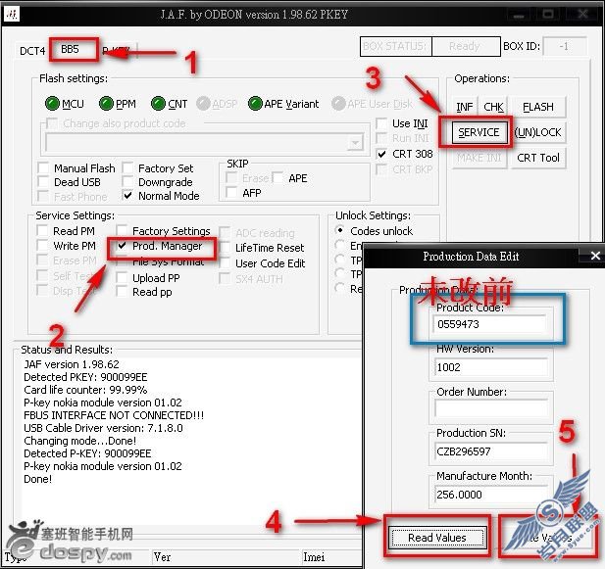This screenshot has height=569, width=605.
Task: Enable User Code Edit checkbox
Action: tap(225, 263)
